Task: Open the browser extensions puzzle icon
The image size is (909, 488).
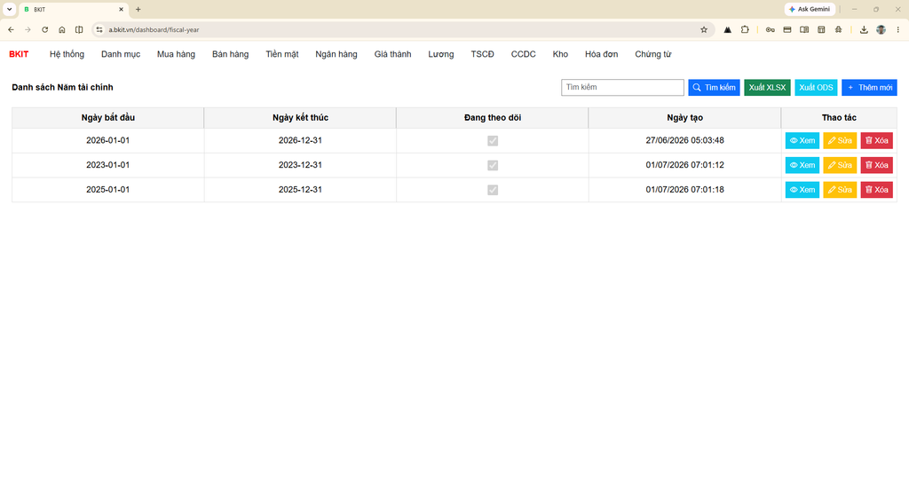Action: tap(745, 29)
